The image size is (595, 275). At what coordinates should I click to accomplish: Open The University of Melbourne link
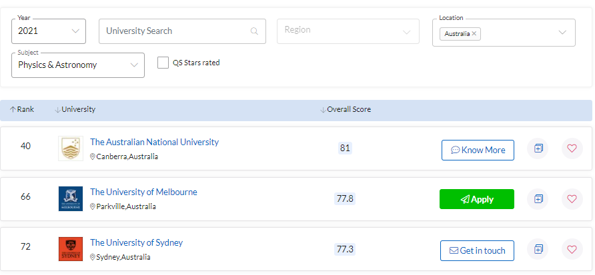[x=144, y=192]
